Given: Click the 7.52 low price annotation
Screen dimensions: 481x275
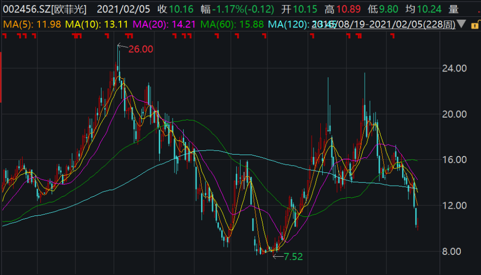Looking at the screenshot, I should click(x=293, y=257).
